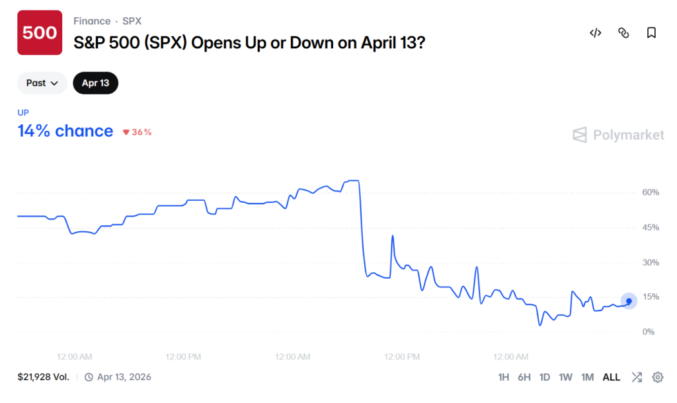
Task: Open chart settings via the gear icon
Action: 658,377
